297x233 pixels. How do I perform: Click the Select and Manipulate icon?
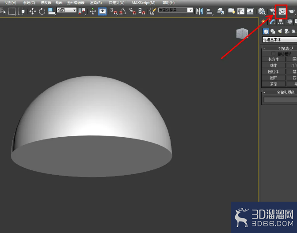pos(93,11)
